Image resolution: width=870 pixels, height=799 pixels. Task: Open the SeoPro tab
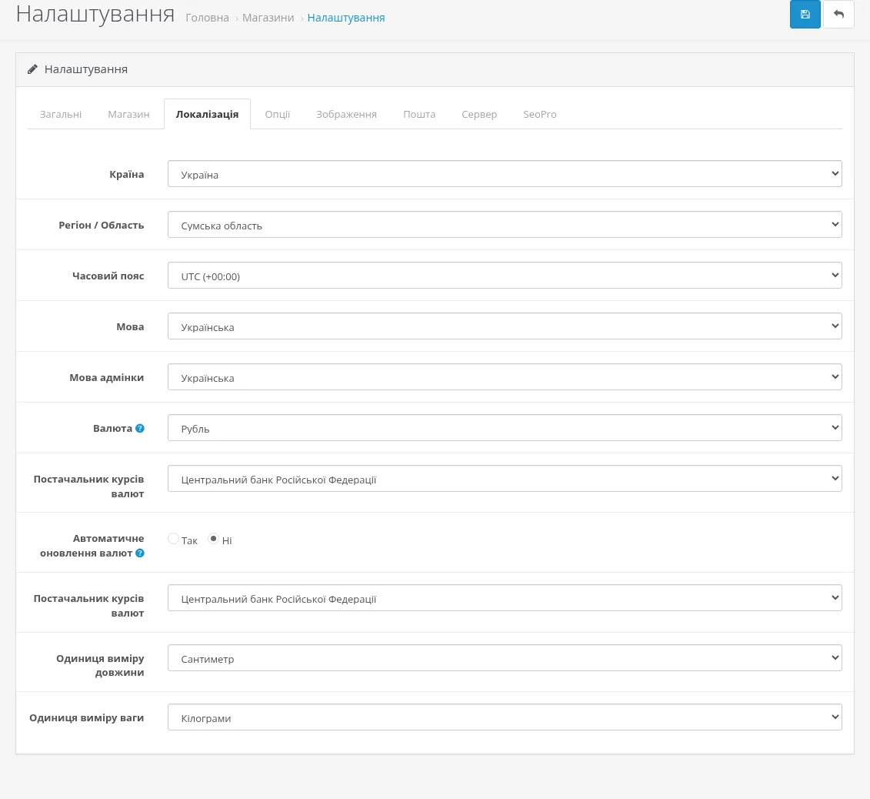539,115
